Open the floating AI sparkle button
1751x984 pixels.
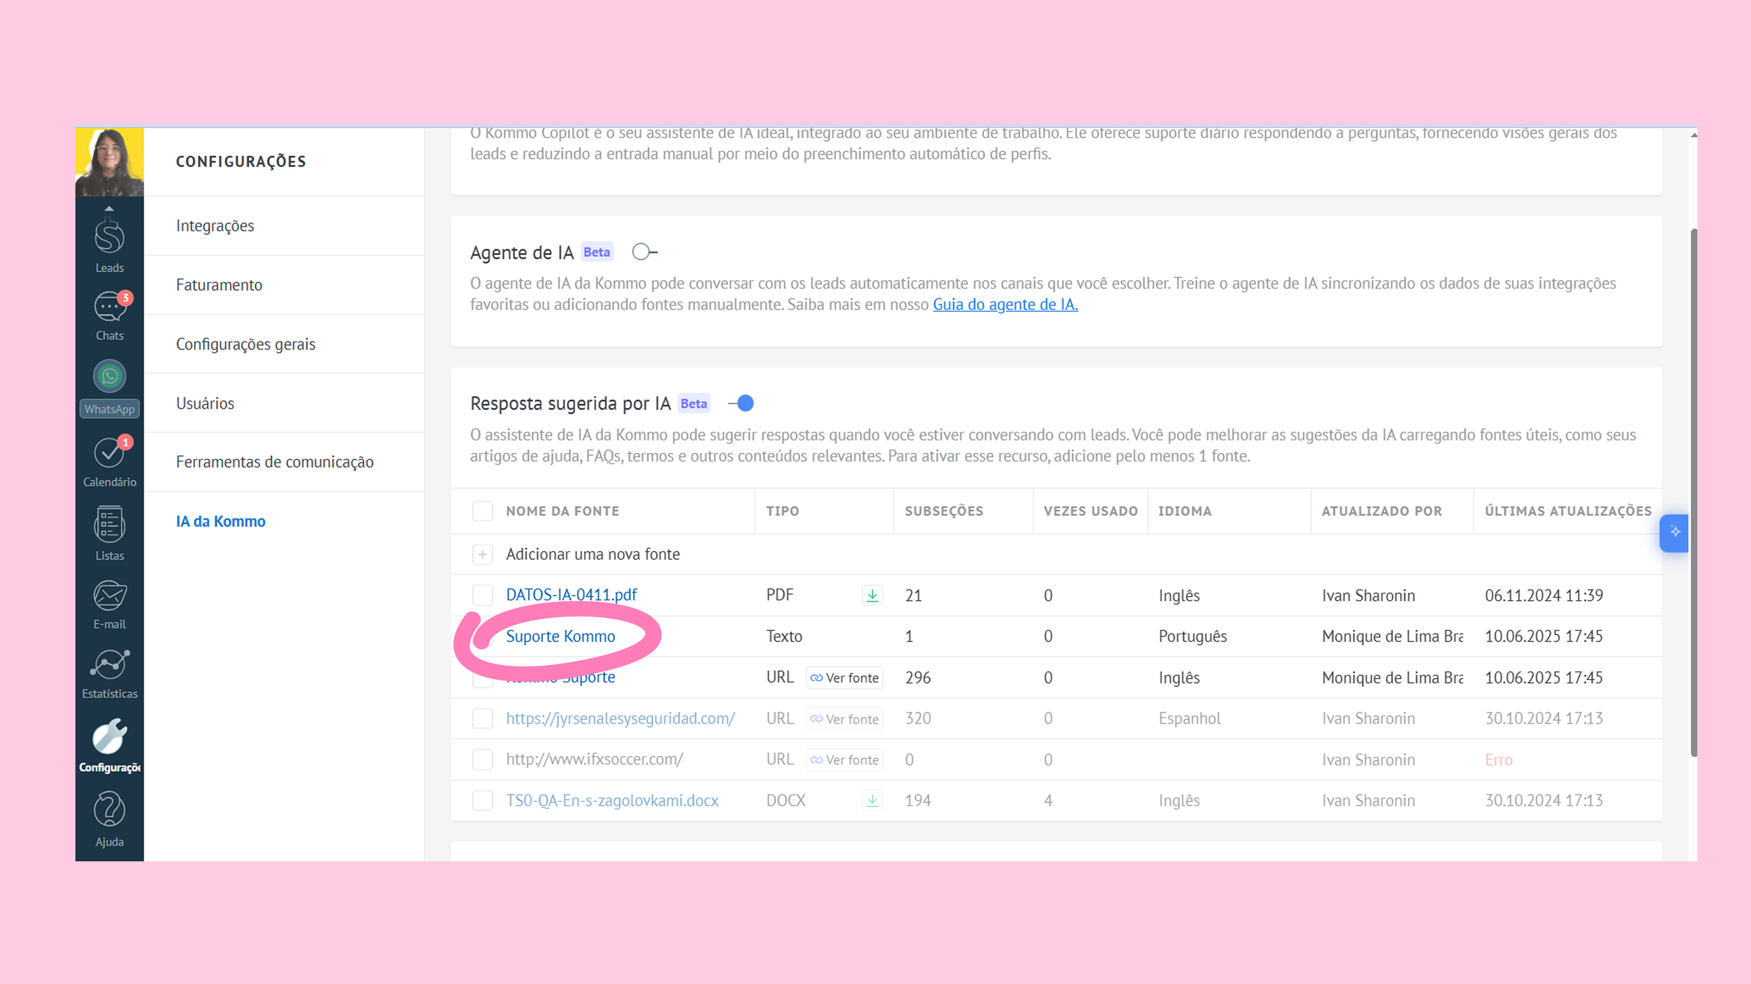coord(1674,533)
